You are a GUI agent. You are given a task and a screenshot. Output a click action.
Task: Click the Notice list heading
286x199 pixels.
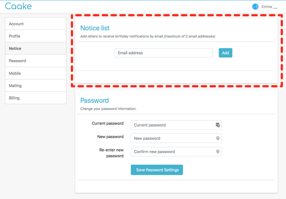point(95,28)
